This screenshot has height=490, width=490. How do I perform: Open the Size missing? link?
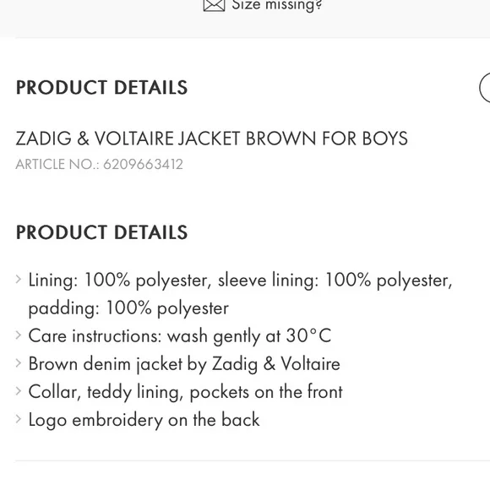(276, 5)
